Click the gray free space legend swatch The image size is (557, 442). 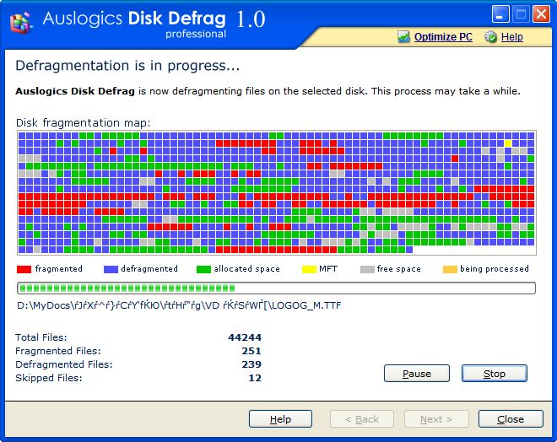(367, 269)
